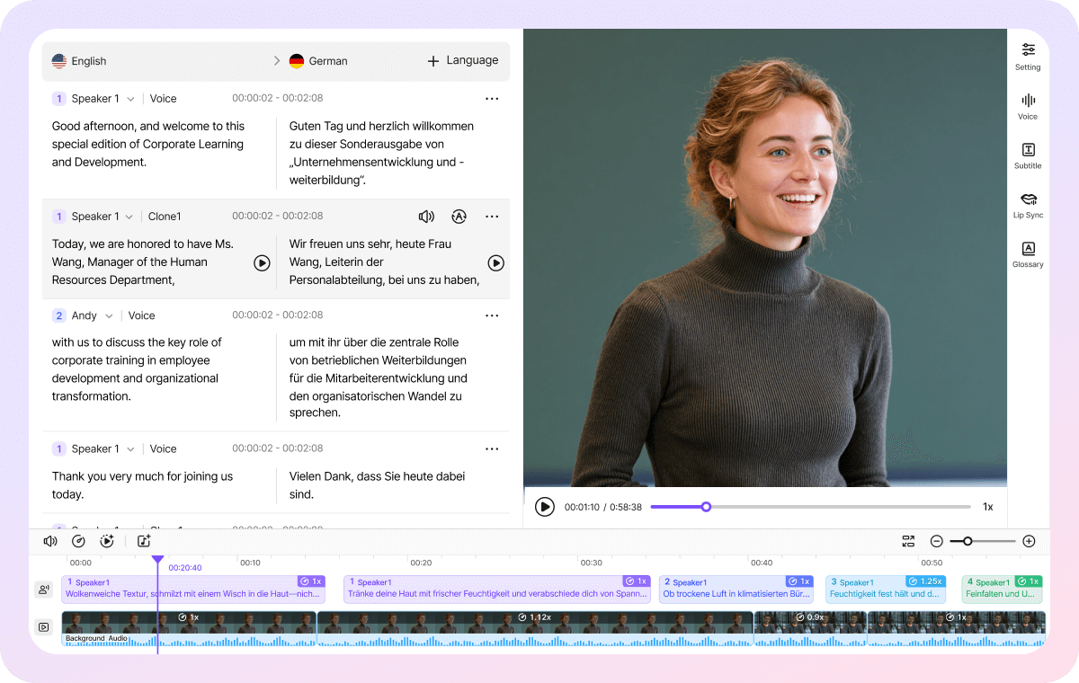Toggle the speaker icon on the Clone1 segment
The image size is (1079, 683).
pyautogui.click(x=426, y=217)
